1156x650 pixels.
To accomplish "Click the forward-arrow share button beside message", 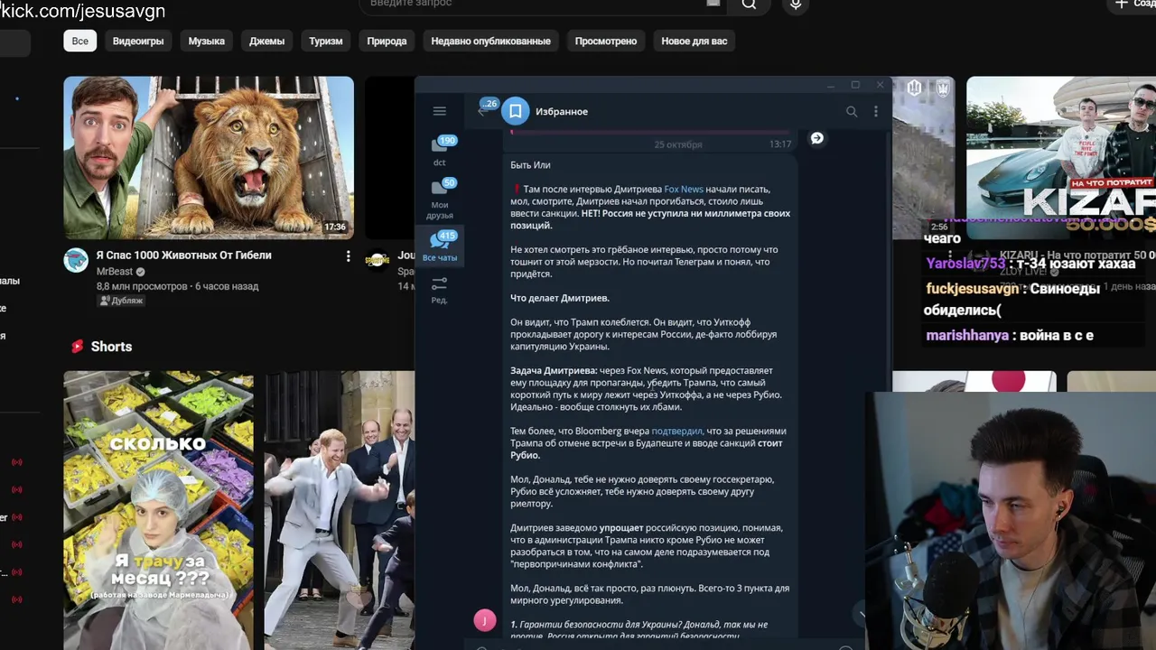I will click(x=817, y=138).
